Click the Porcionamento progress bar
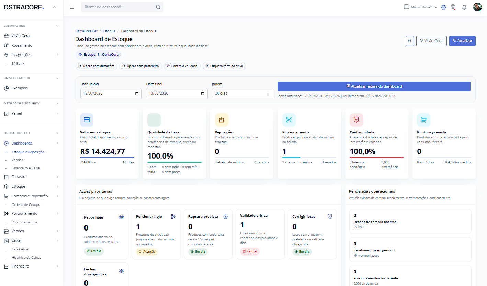The image size is (487, 286). click(x=309, y=157)
